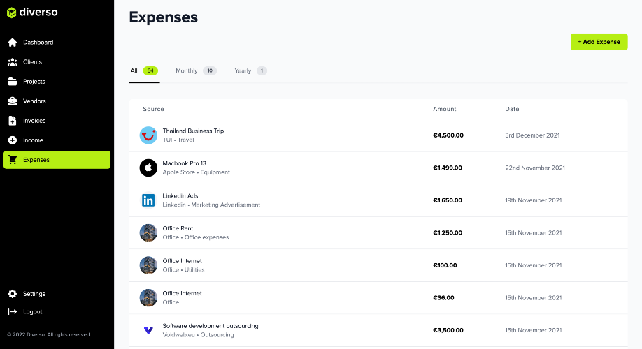The width and height of the screenshot is (642, 349).
Task: Click the Settings gear icon
Action: (13, 294)
